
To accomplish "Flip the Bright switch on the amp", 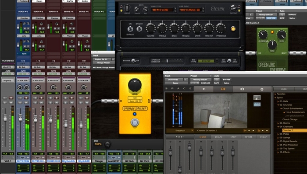I will tap(139, 29).
